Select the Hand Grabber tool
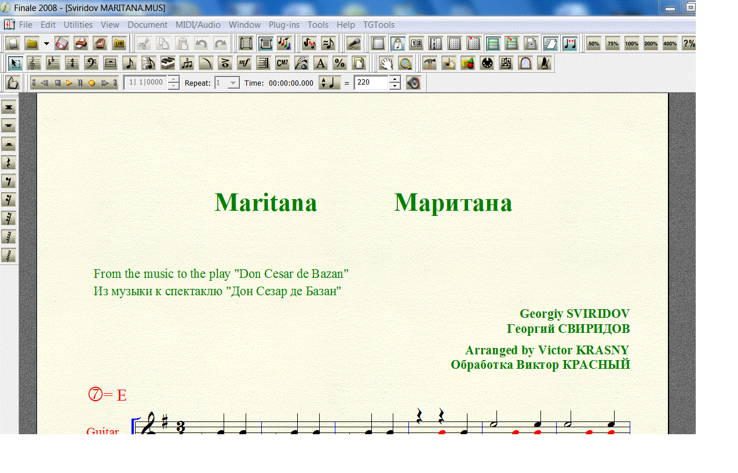The image size is (738, 473). [x=386, y=63]
